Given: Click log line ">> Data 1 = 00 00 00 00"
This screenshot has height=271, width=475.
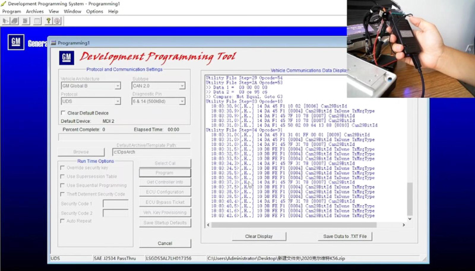Looking at the screenshot, I should (x=236, y=87).
